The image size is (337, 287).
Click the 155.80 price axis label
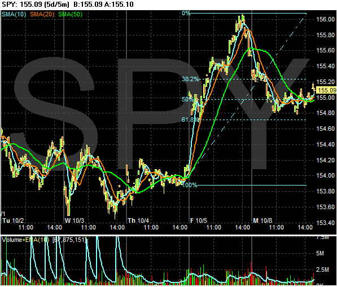325,35
